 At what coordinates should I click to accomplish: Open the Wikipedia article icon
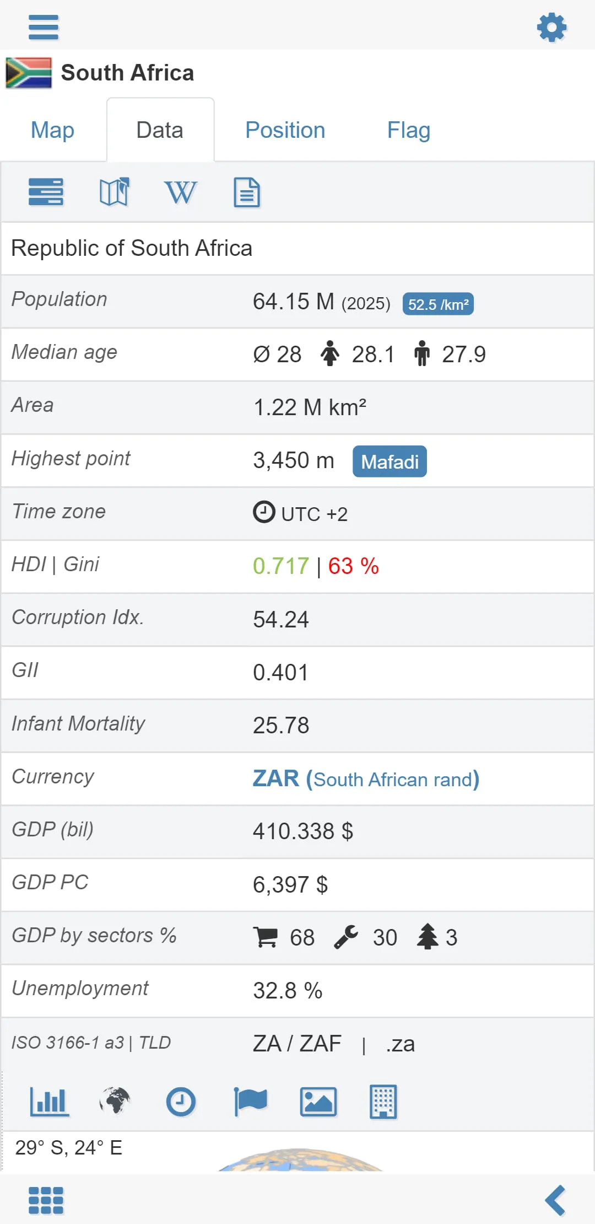(x=180, y=192)
